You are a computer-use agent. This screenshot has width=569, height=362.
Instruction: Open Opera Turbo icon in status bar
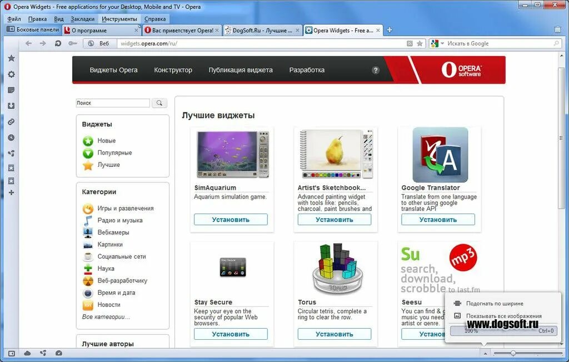pyautogui.click(x=59, y=353)
